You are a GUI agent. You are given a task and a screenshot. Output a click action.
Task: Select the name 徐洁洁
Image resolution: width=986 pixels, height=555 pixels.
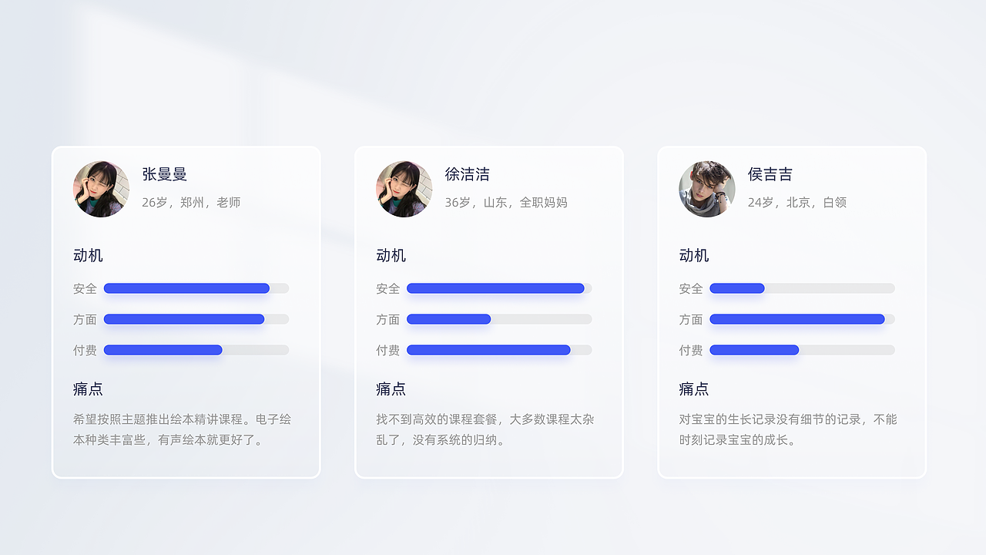click(x=467, y=174)
